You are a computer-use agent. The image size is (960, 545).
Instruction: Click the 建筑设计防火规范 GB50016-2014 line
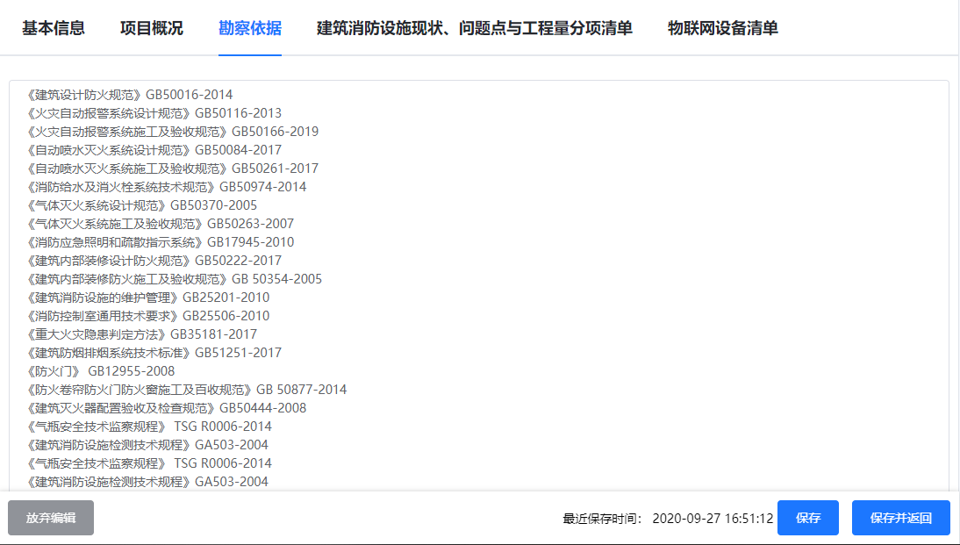click(x=130, y=95)
